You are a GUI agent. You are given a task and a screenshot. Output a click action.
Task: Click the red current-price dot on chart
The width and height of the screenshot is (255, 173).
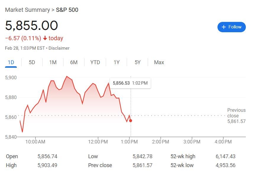click(131, 121)
